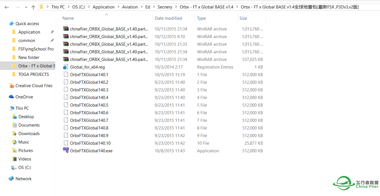Click the Application folder icon in sidebar
This screenshot has width=380, height=196.
tap(14, 32)
